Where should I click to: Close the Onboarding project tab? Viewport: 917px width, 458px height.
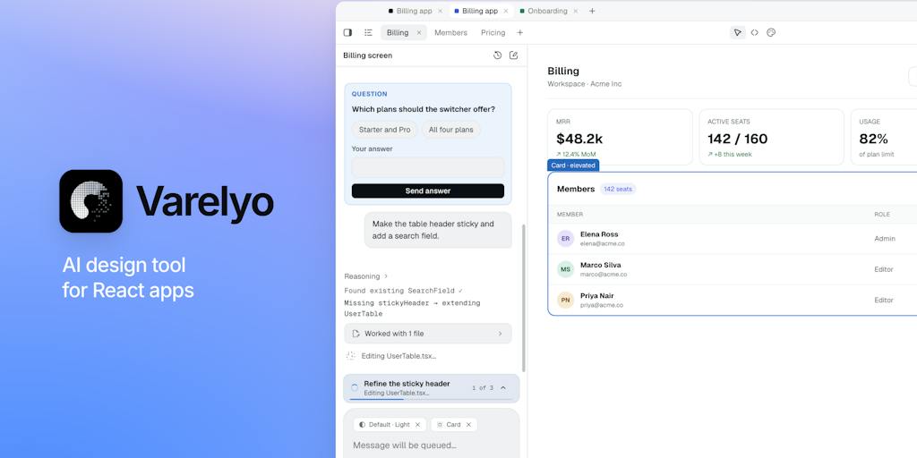576,11
